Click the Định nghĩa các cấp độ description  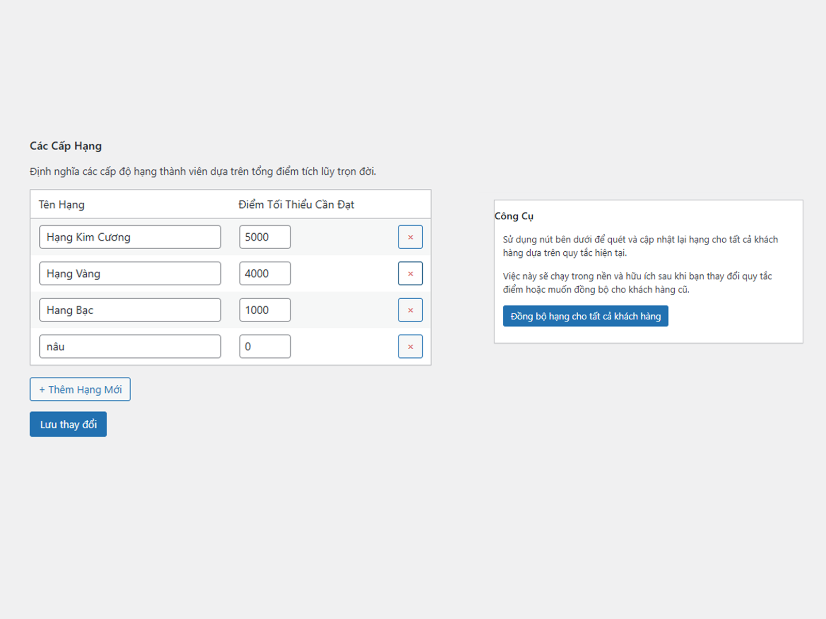[x=203, y=171]
